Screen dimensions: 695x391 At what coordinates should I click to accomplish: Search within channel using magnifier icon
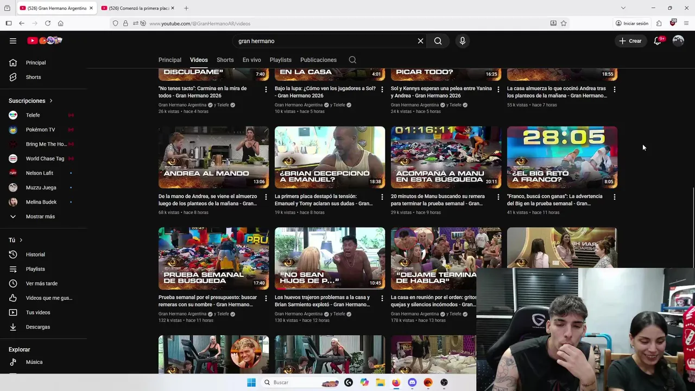click(x=352, y=60)
